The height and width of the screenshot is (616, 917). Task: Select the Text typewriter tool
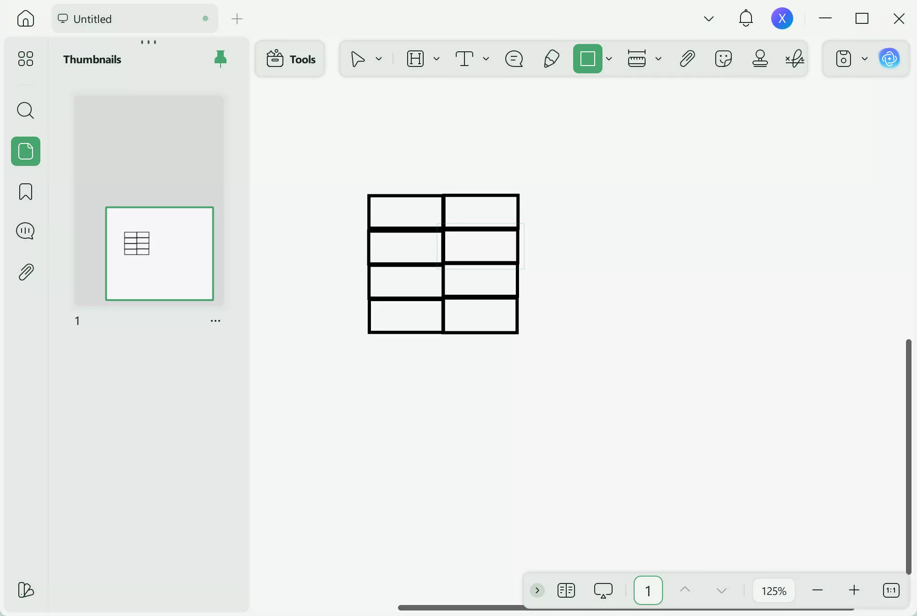(464, 59)
